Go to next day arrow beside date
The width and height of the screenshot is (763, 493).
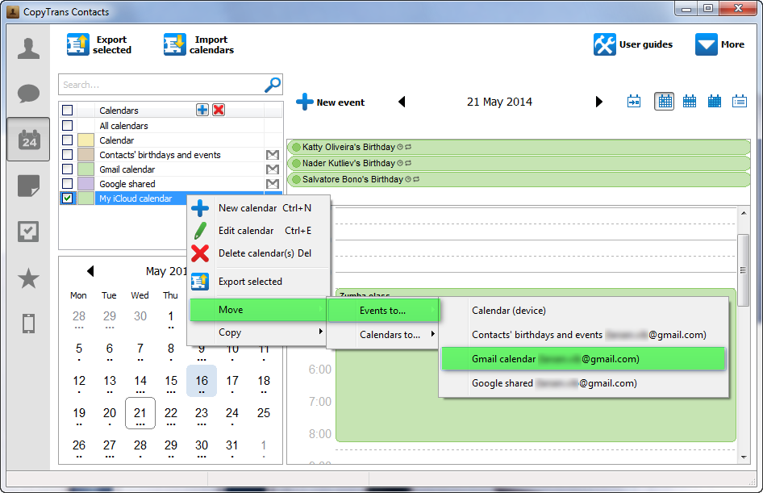point(599,102)
